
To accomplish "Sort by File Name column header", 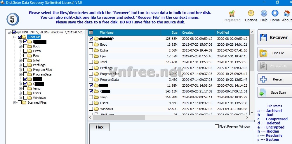I will (x=128, y=32).
